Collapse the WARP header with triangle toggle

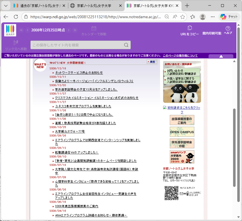coord(221,56)
